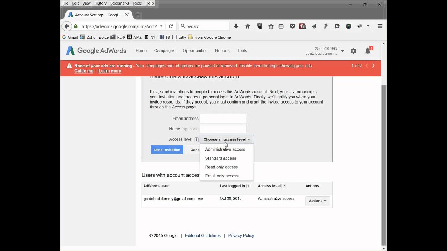Click the smiley chat bubble icon

coord(337,26)
